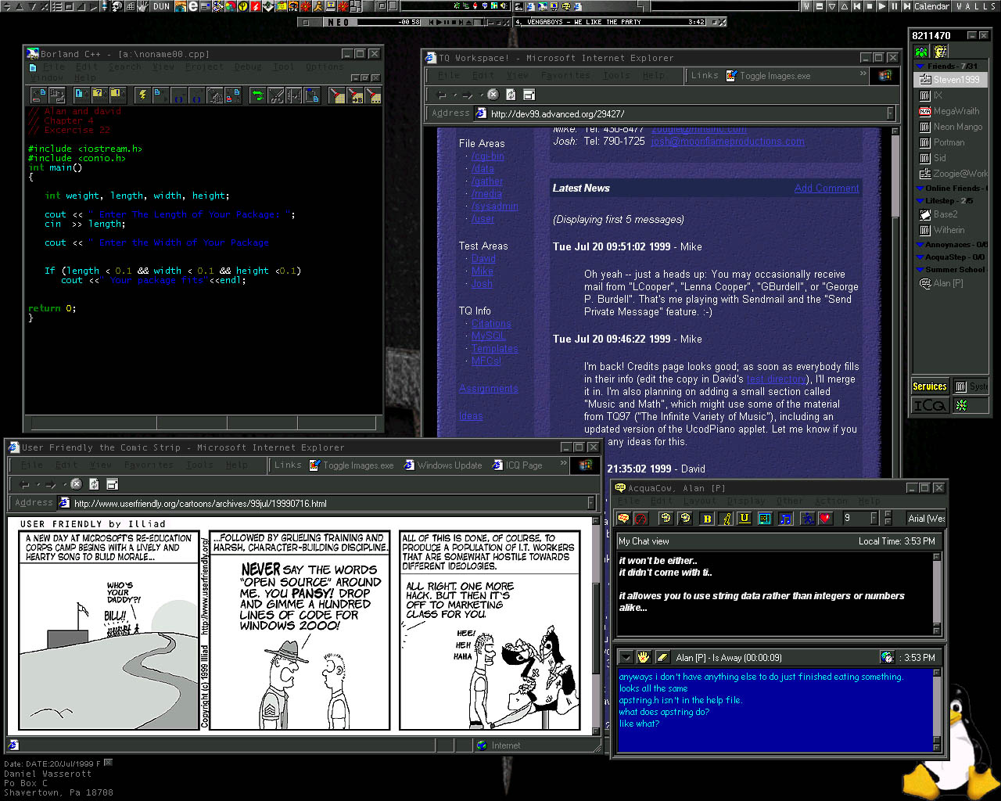The image size is (1001, 801).
Task: Click the globe clock icon in Alan's pane
Action: [887, 657]
